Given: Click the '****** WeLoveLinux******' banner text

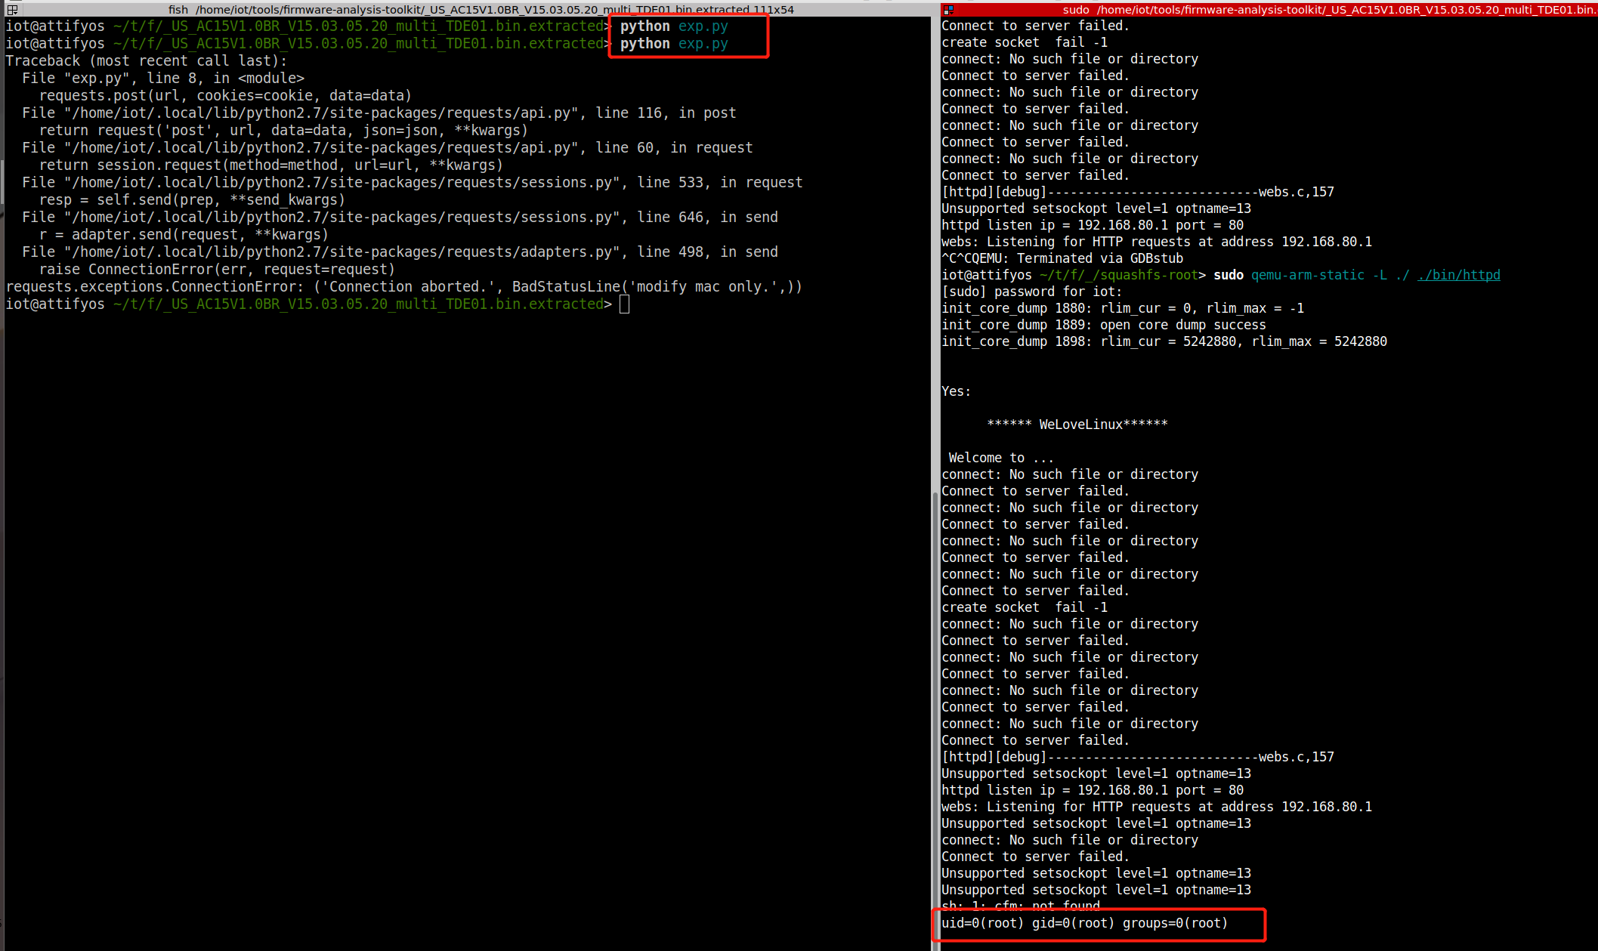Looking at the screenshot, I should (x=1077, y=425).
